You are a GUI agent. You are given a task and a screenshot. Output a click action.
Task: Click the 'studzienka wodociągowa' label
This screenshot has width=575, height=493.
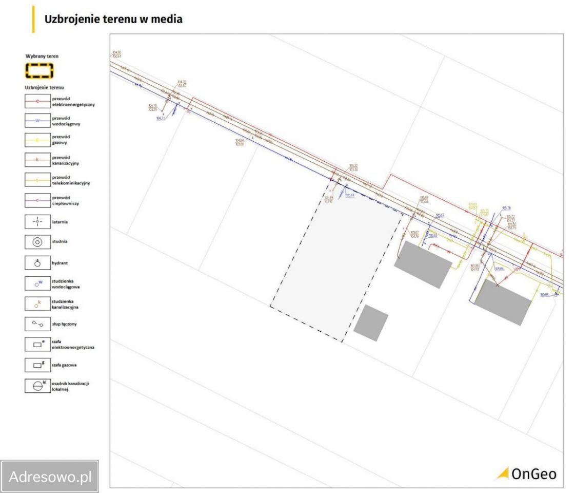(x=66, y=284)
